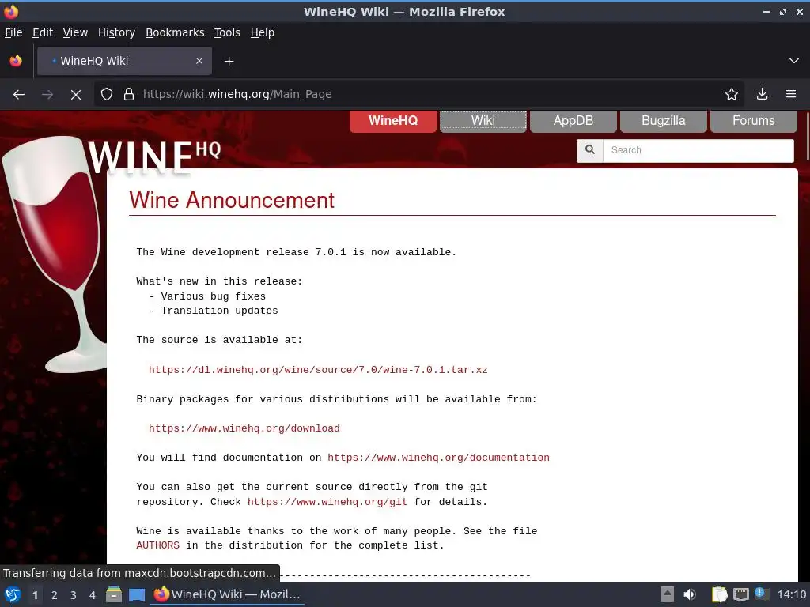810x607 pixels.
Task: View site security padlock info
Action: 129,95
